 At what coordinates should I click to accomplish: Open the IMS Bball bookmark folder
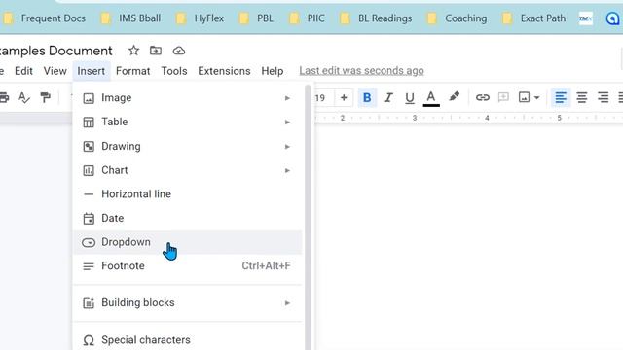pyautogui.click(x=130, y=18)
